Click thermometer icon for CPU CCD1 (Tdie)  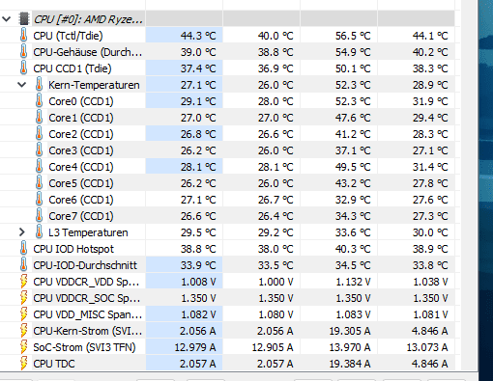tap(23, 68)
